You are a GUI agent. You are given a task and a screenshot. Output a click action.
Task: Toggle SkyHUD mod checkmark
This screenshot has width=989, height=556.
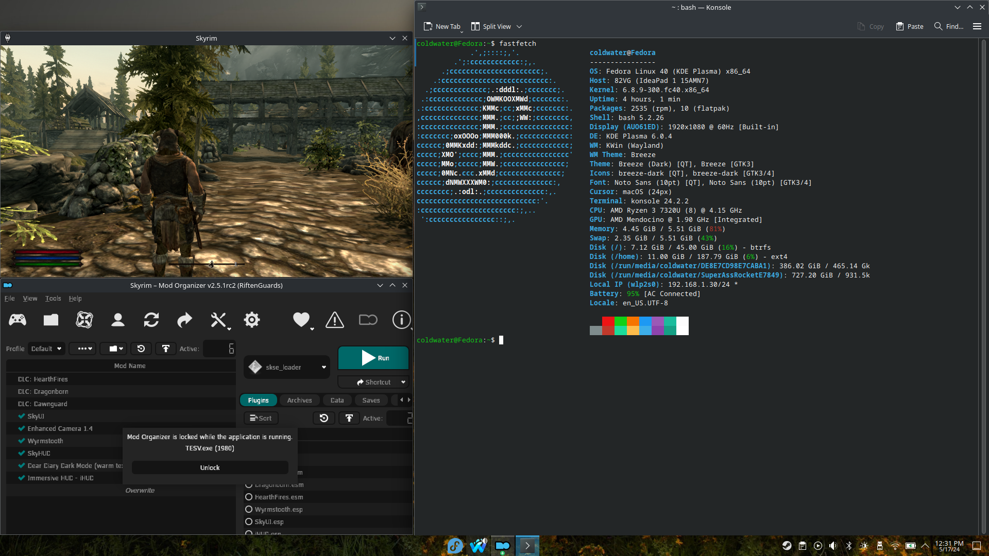22,453
